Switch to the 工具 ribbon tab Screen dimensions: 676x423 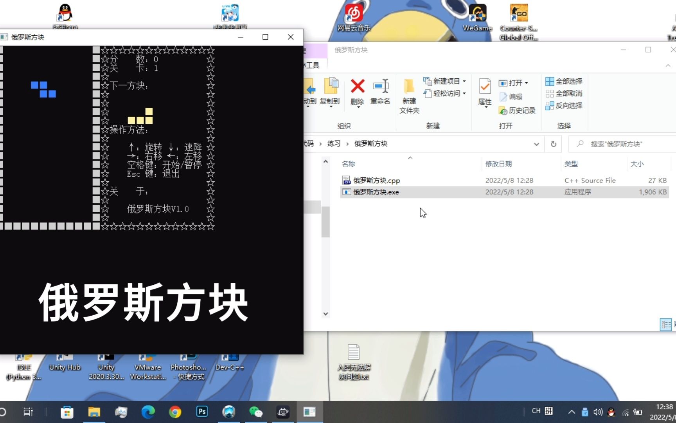click(312, 65)
